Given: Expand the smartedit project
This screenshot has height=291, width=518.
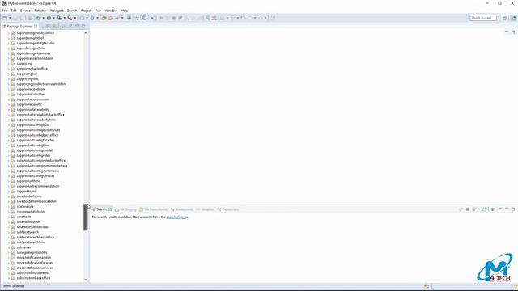Looking at the screenshot, I should (x=9, y=217).
